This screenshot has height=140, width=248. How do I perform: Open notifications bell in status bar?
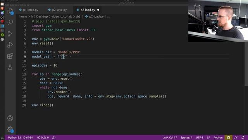coord(243,137)
